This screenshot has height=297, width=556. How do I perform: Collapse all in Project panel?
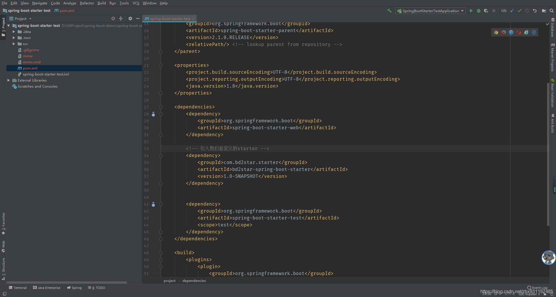(x=121, y=19)
